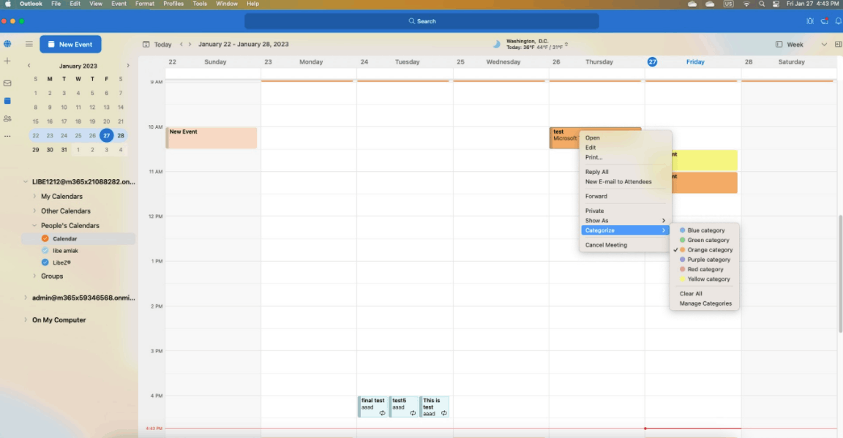Click recurrence icon on final test event
843x438 pixels.
click(382, 413)
